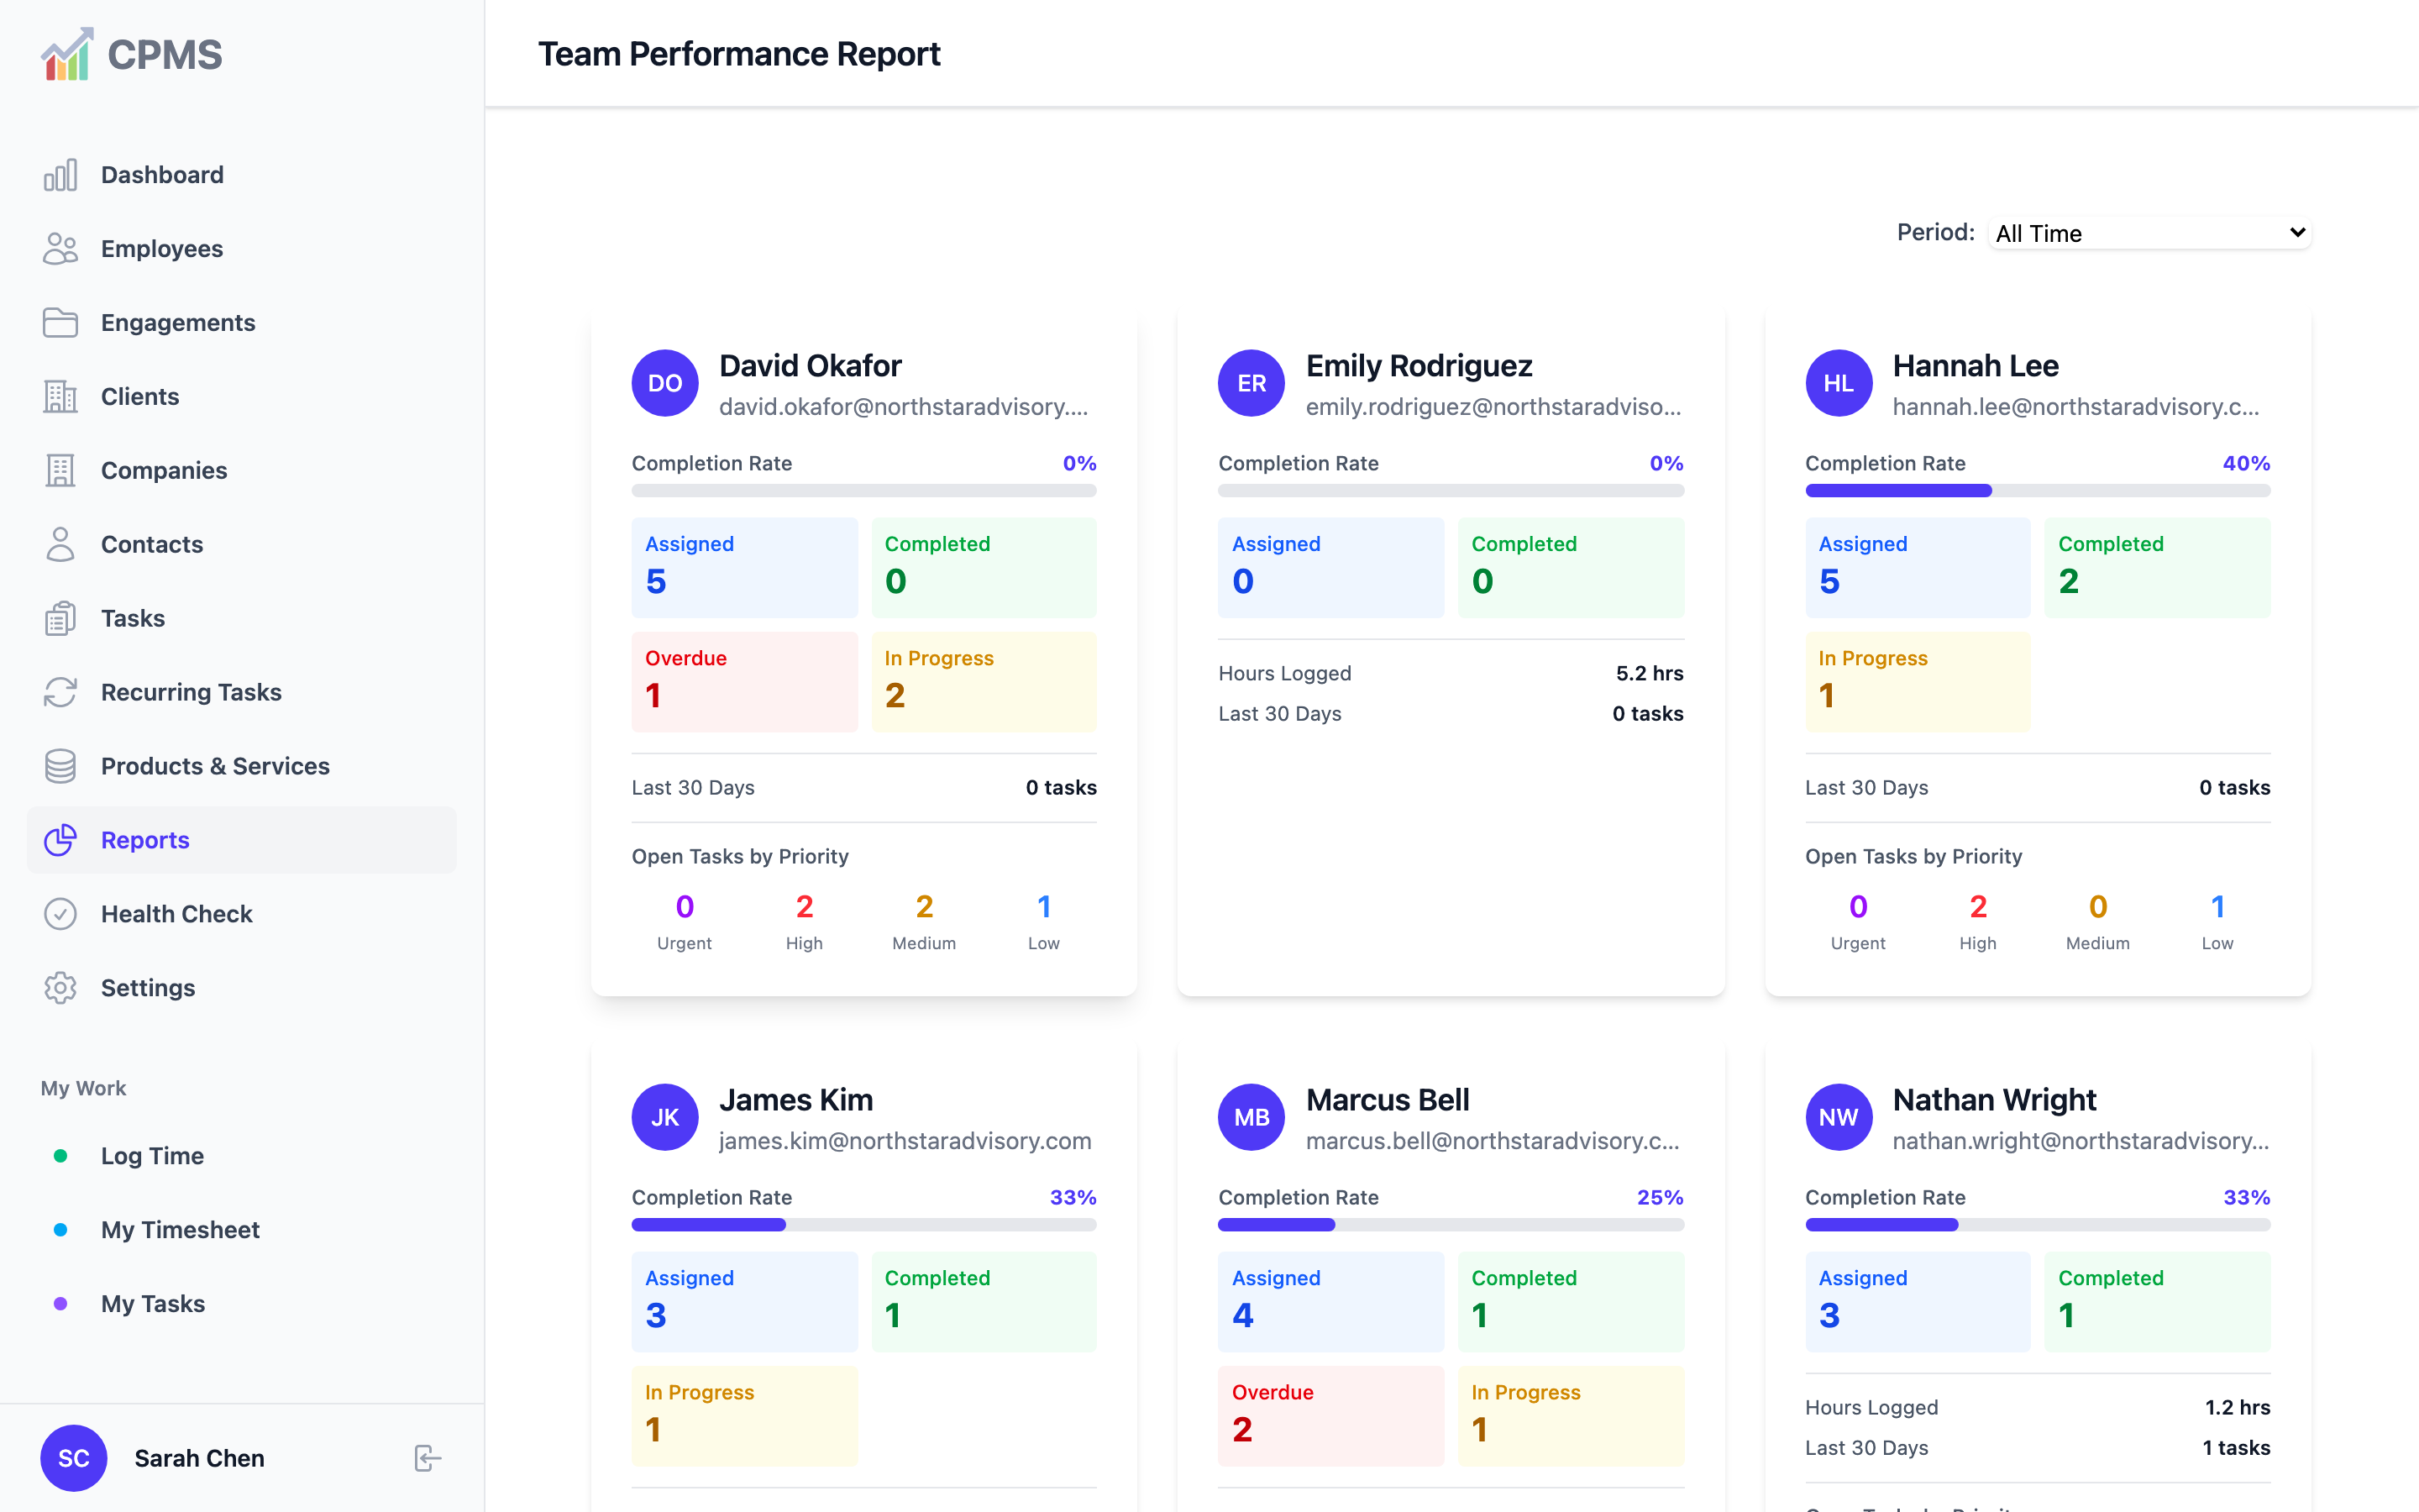This screenshot has width=2419, height=1512.
Task: Click Hannah Lee's Completed 2 tile
Action: click(x=2157, y=568)
